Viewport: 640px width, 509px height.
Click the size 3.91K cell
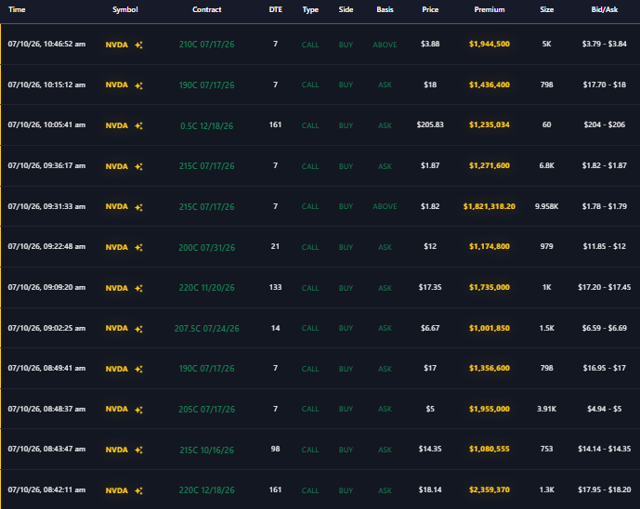[x=547, y=409]
